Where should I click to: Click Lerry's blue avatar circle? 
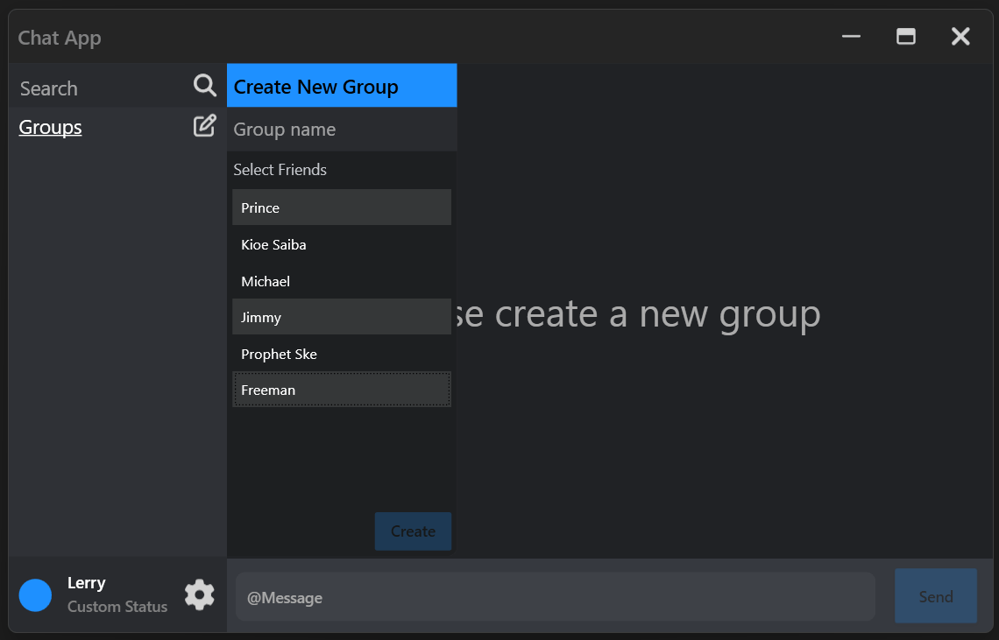pos(35,594)
